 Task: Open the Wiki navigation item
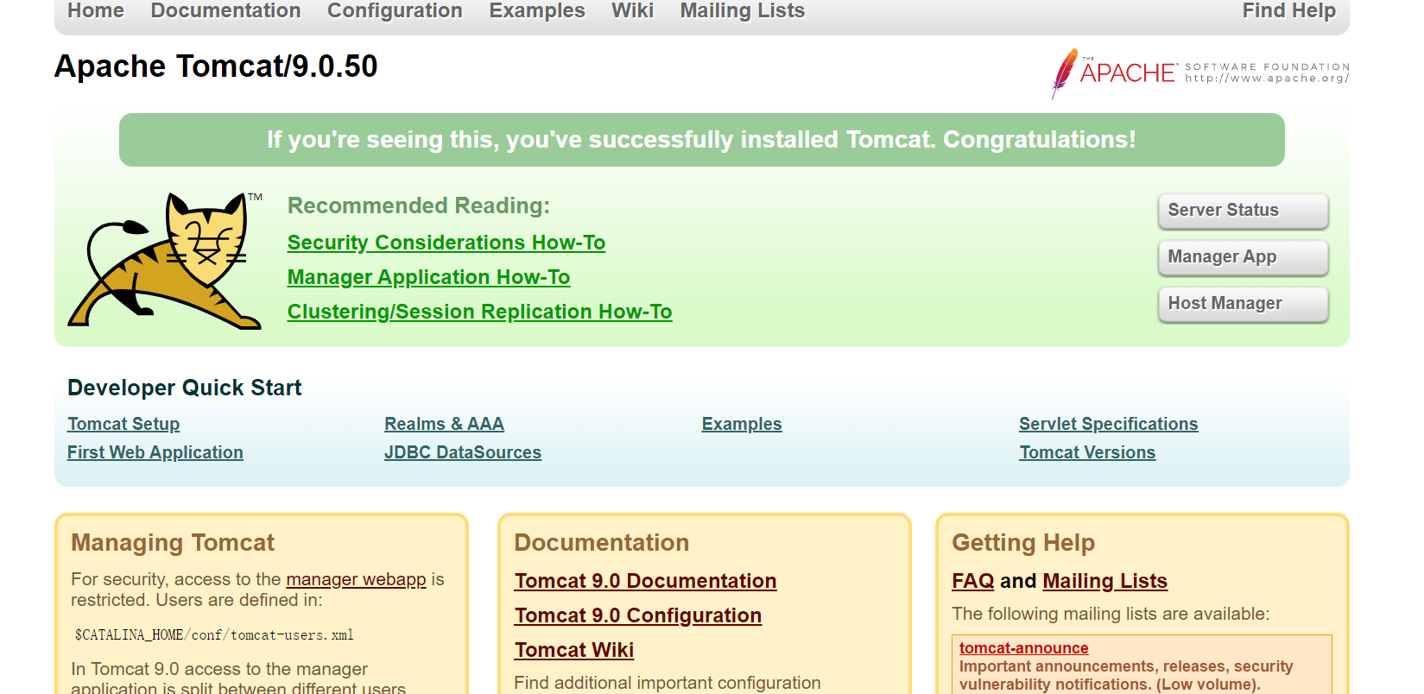point(632,11)
